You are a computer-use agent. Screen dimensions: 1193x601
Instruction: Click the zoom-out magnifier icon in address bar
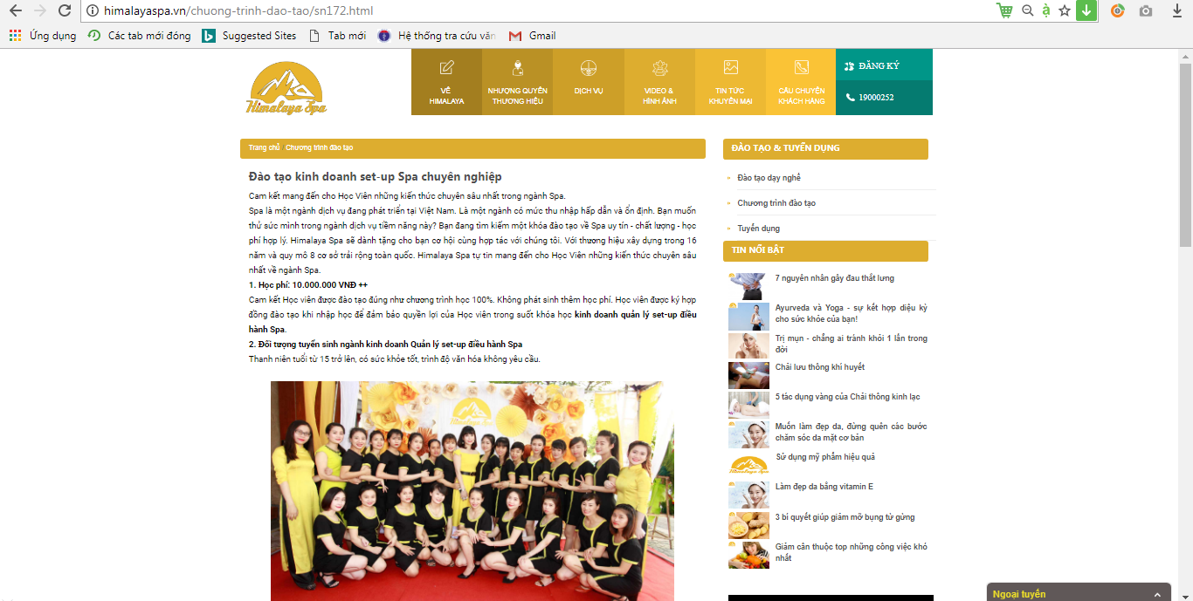[x=1027, y=11]
